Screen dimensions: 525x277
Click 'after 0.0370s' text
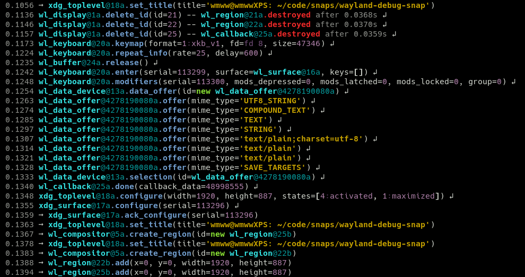click(x=346, y=24)
